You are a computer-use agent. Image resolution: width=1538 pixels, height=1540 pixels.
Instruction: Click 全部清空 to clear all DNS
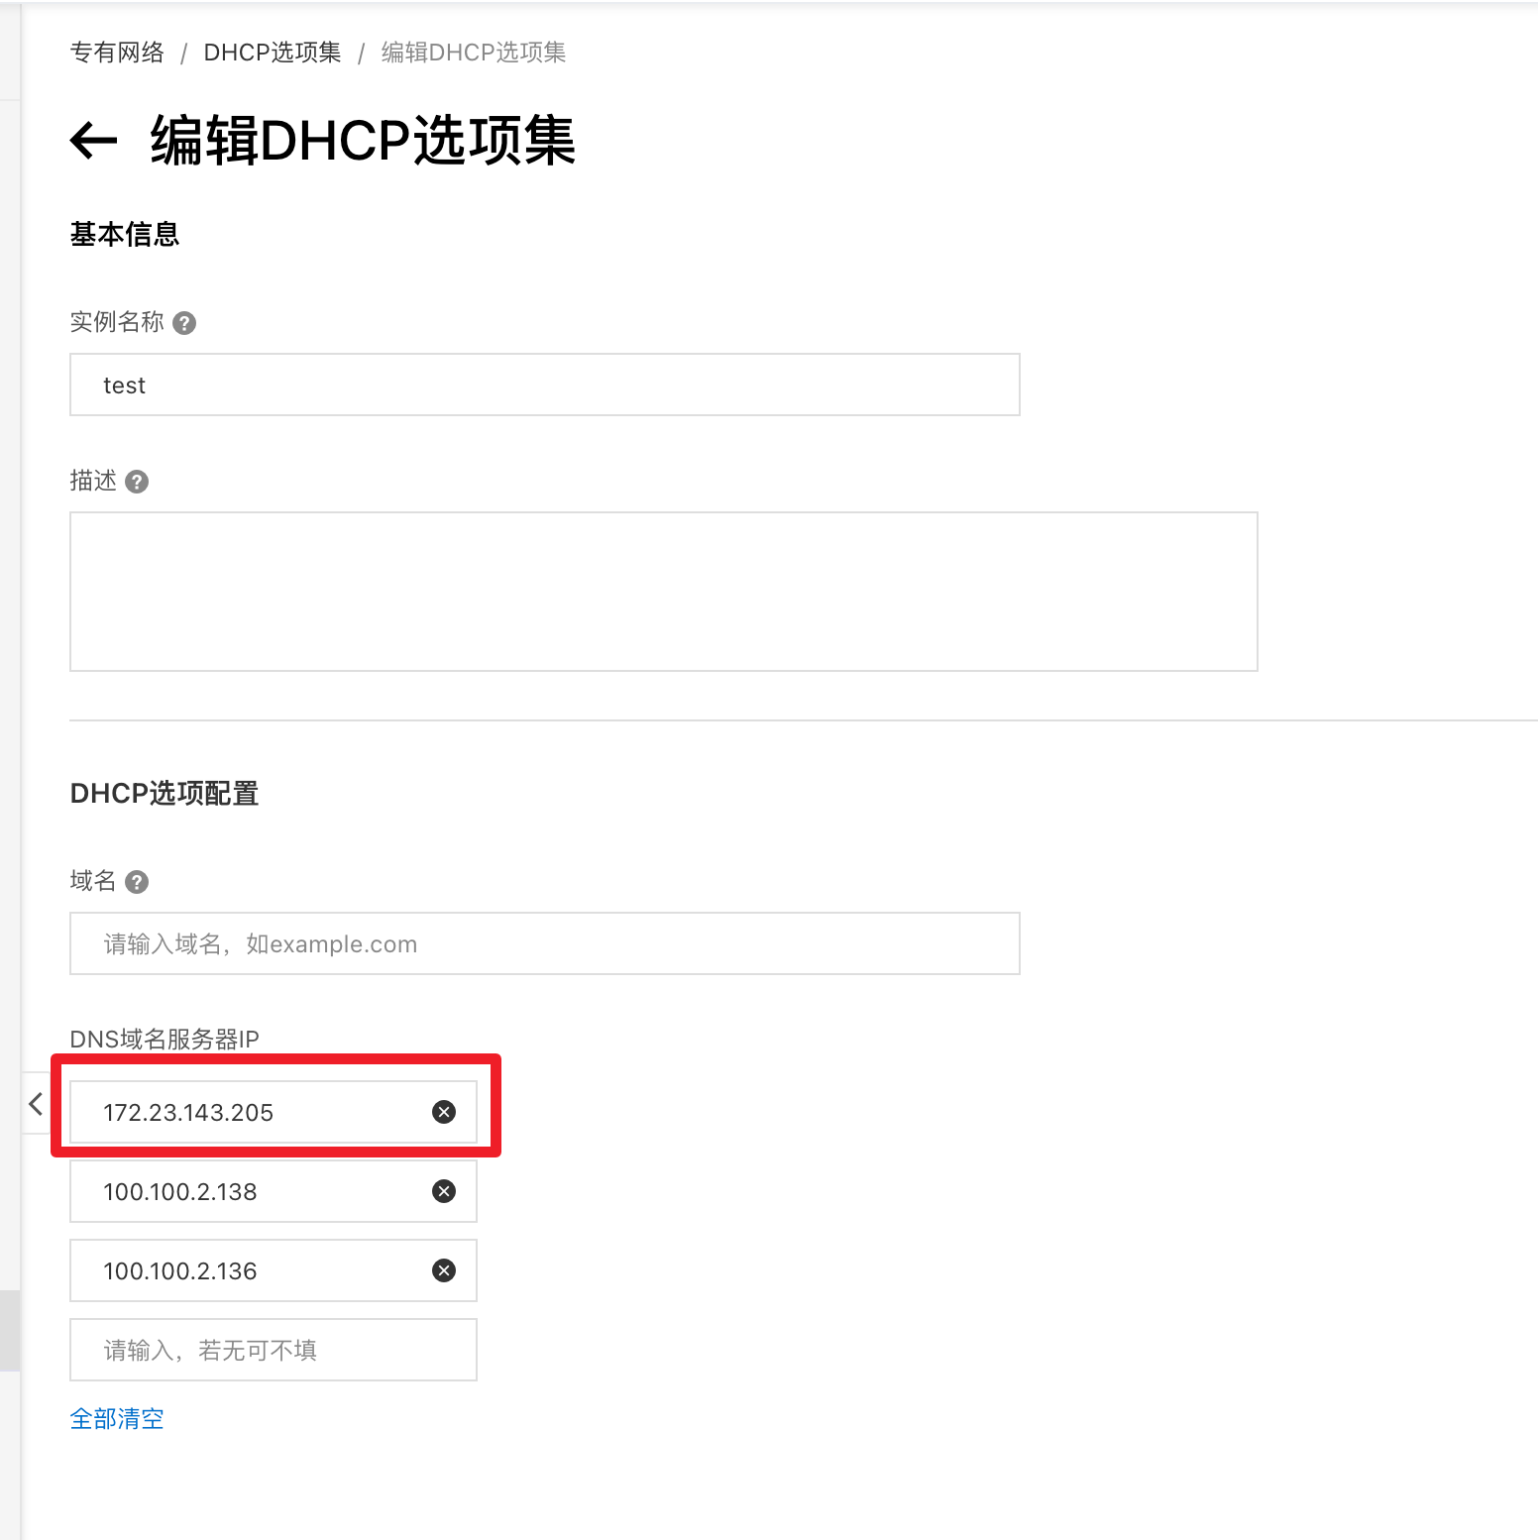[117, 1419]
